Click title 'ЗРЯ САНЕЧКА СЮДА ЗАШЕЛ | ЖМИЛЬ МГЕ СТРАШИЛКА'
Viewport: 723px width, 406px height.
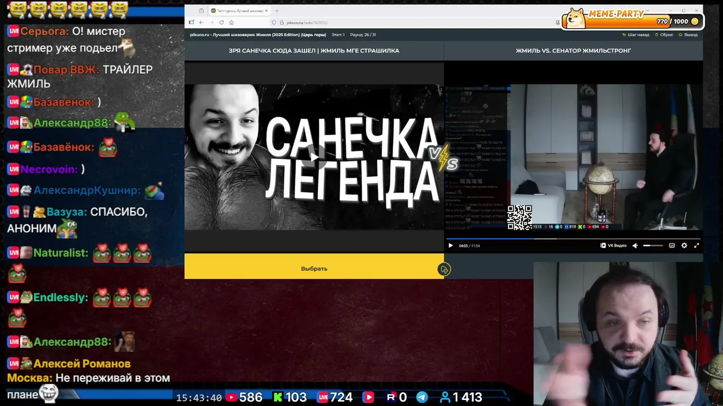(x=314, y=51)
